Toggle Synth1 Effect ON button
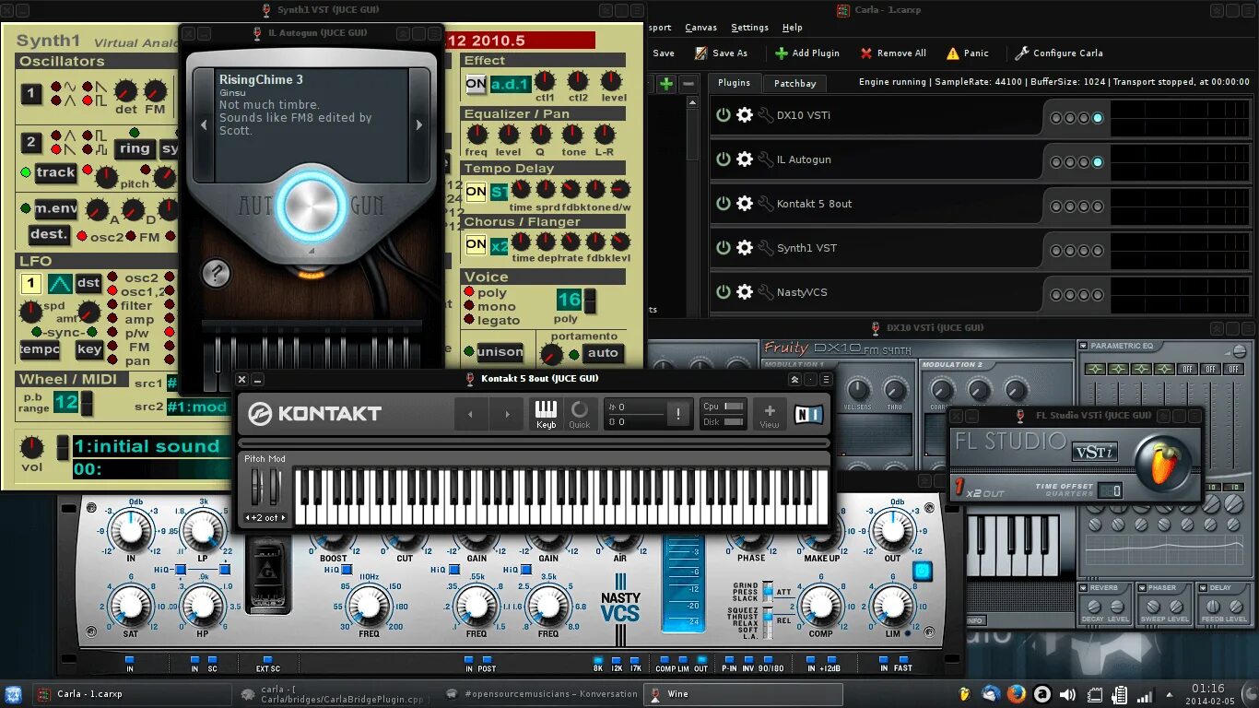Viewport: 1259px width, 708px height. (x=476, y=84)
